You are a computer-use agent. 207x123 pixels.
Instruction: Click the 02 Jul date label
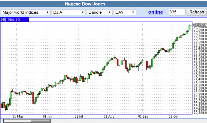pos(79,116)
